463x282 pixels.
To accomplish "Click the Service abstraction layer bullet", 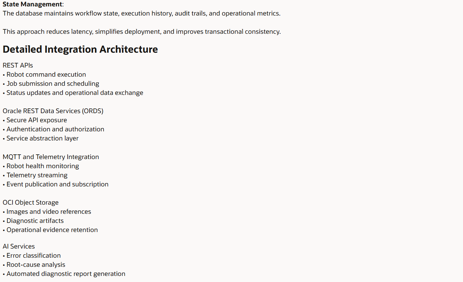I will coord(41,138).
